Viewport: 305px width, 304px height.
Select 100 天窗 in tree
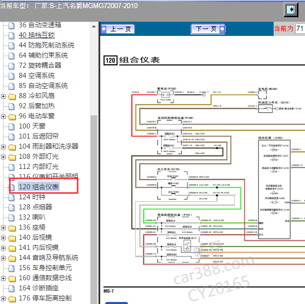click(x=32, y=126)
